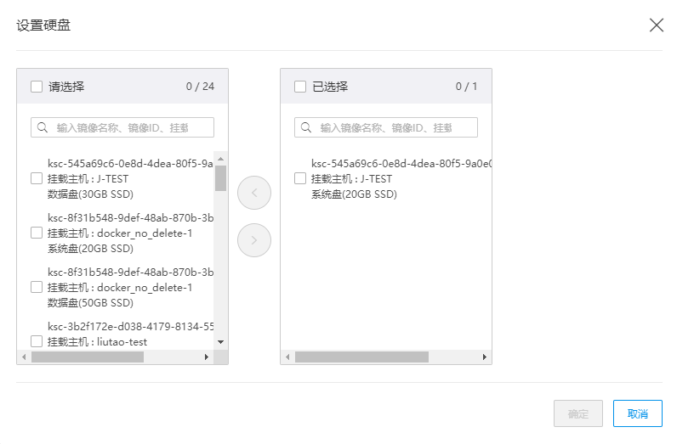
Task: Click the move-left arrow transfer button
Action: click(254, 194)
